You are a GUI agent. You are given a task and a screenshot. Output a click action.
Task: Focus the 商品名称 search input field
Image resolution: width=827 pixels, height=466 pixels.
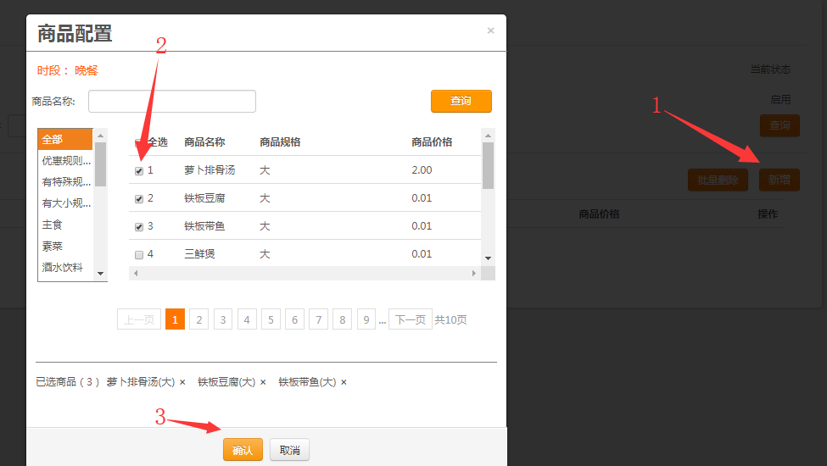172,101
